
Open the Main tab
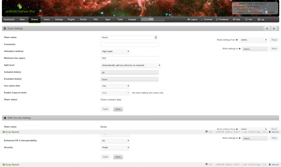(x=22, y=19)
